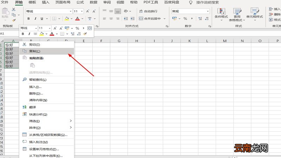Click the 操作说明搜索 search box
The height and width of the screenshot is (158, 281).
[207, 2]
